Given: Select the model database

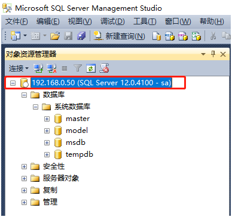Looking at the screenshot, I should pos(77,131).
